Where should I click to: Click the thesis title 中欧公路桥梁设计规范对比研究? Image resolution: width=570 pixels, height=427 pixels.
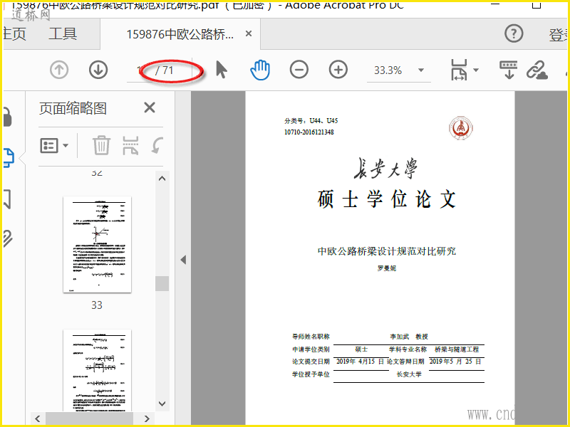click(387, 251)
